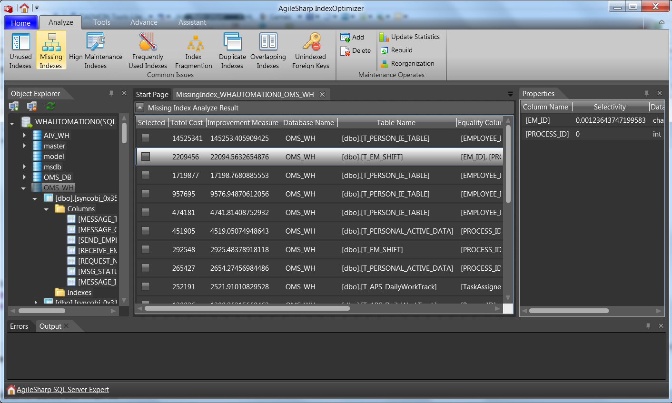Click Properties panel horizontal scrollbar thumb

coord(569,311)
